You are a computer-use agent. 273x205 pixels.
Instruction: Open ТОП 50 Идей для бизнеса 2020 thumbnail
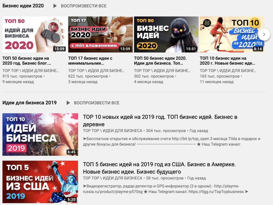pos(35,34)
